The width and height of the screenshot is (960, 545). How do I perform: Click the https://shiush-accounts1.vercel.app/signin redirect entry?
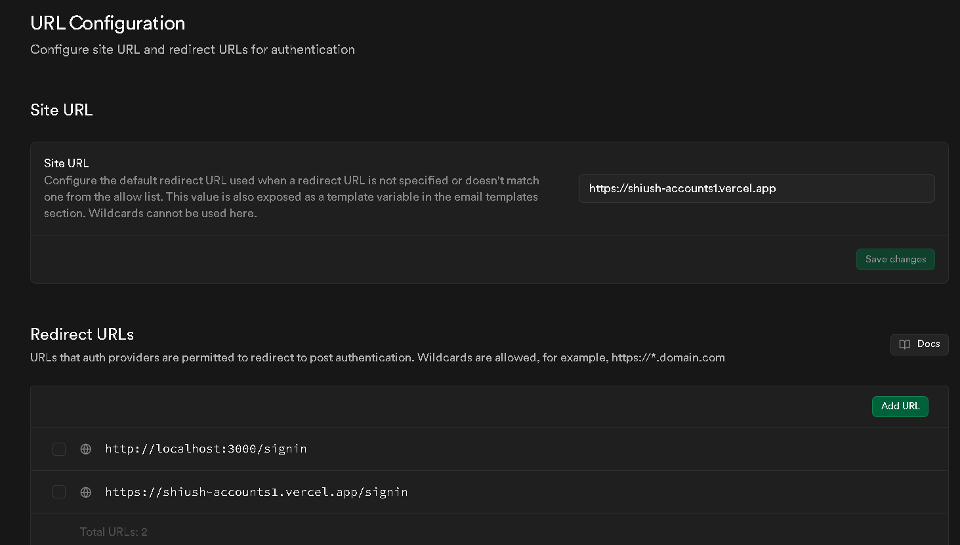coord(257,492)
